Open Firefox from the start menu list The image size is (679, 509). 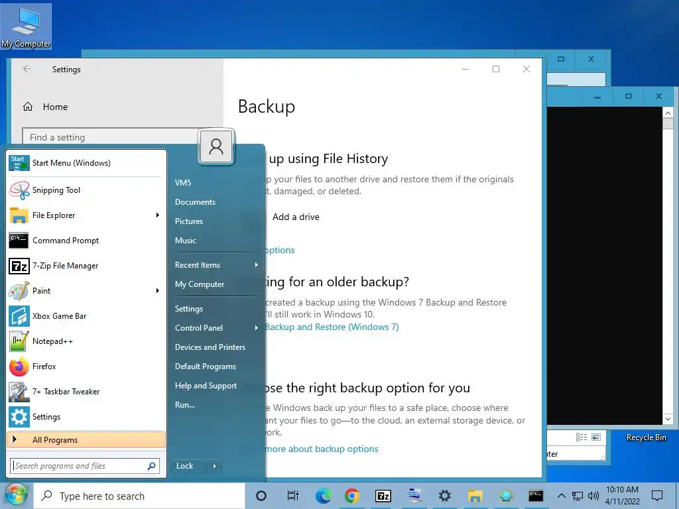pos(87,366)
